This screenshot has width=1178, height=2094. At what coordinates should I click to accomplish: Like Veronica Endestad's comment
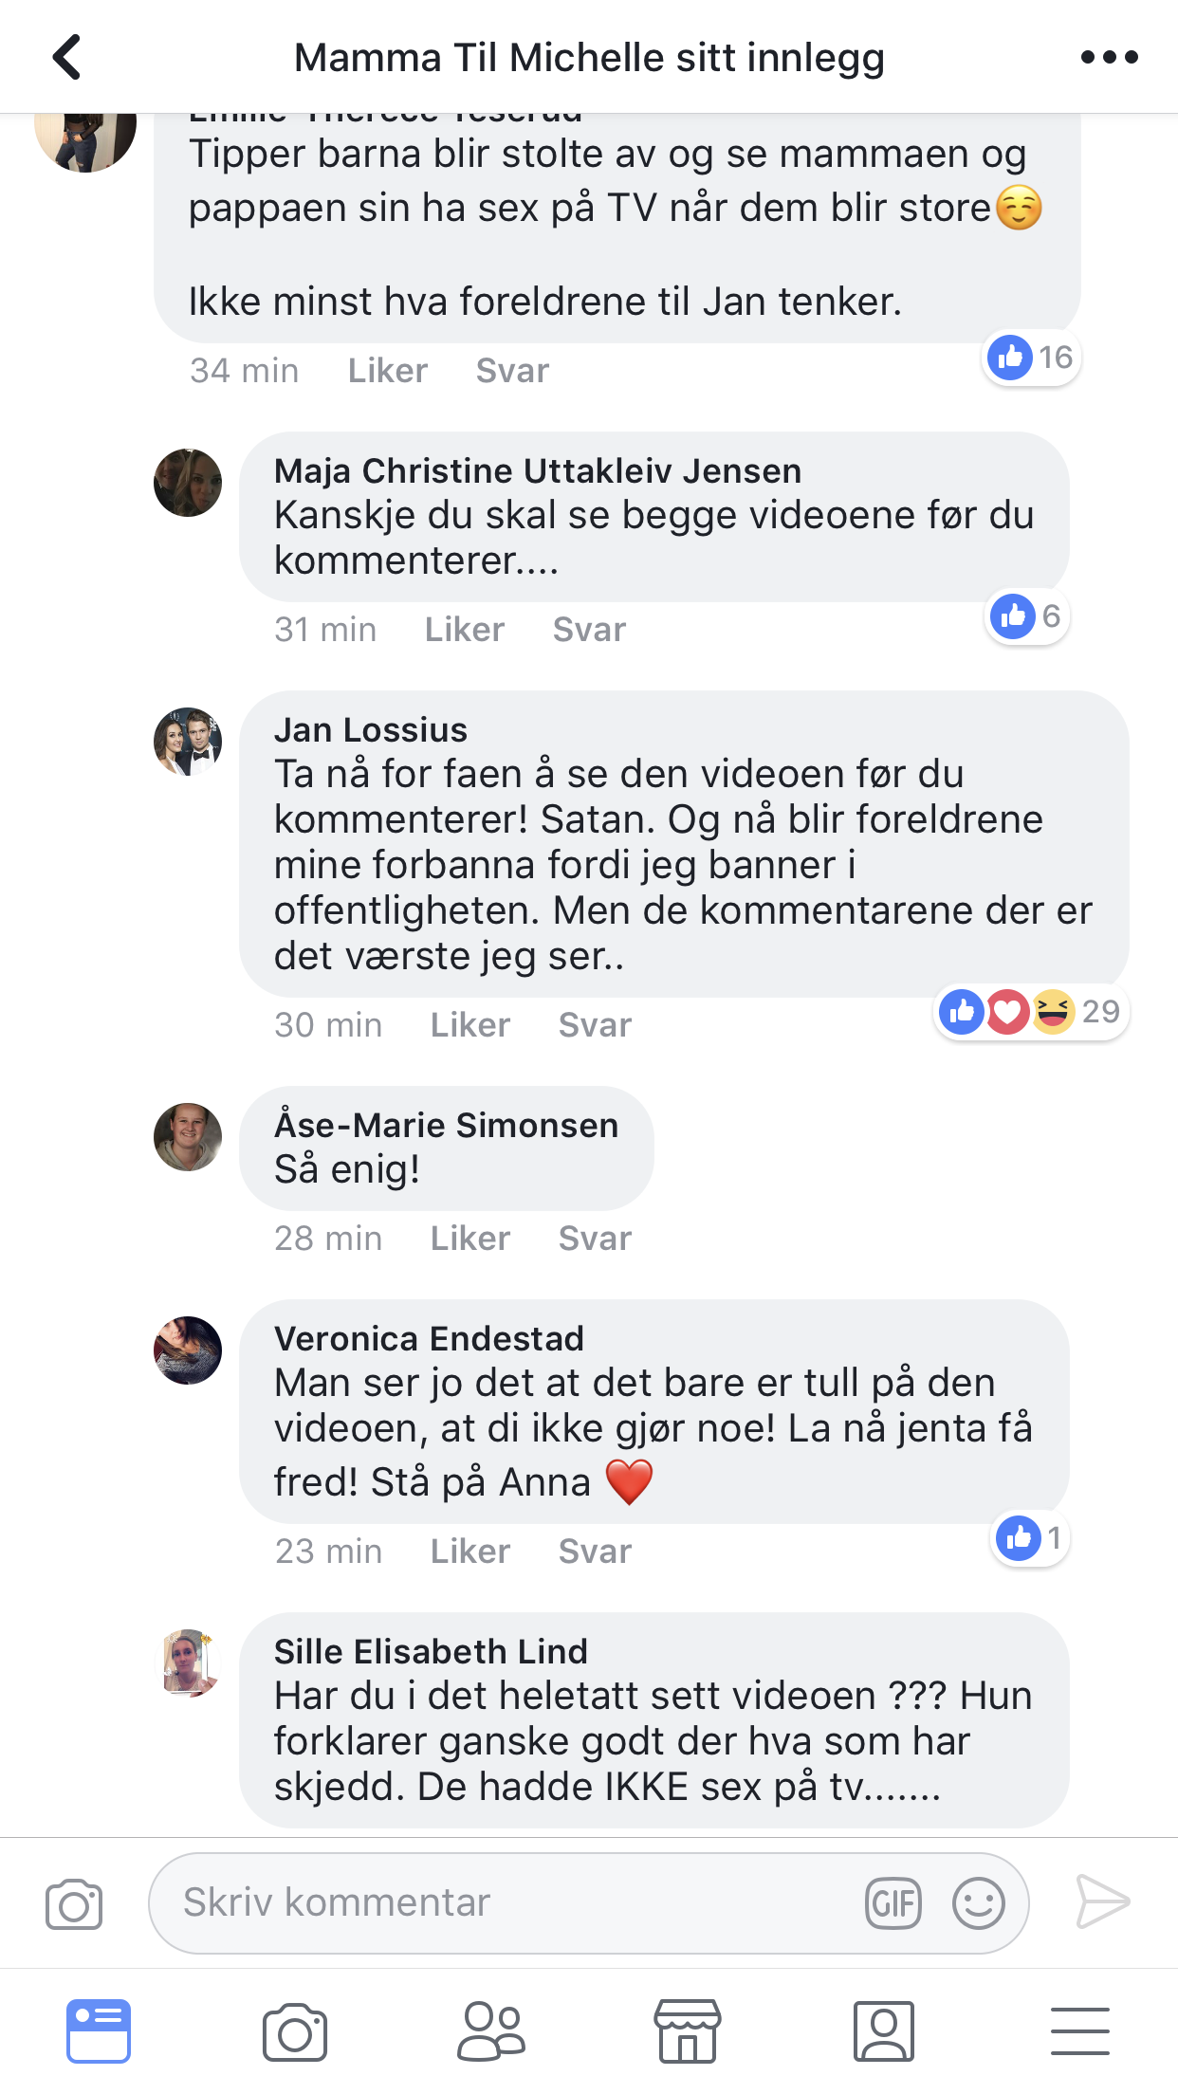point(469,1552)
